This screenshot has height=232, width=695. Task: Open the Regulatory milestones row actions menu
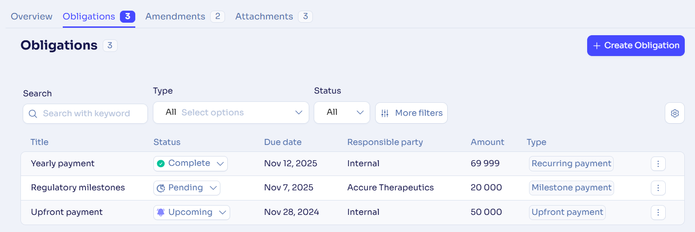coord(658,188)
